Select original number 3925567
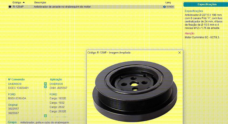The image size is (228, 124). click(x=13, y=113)
